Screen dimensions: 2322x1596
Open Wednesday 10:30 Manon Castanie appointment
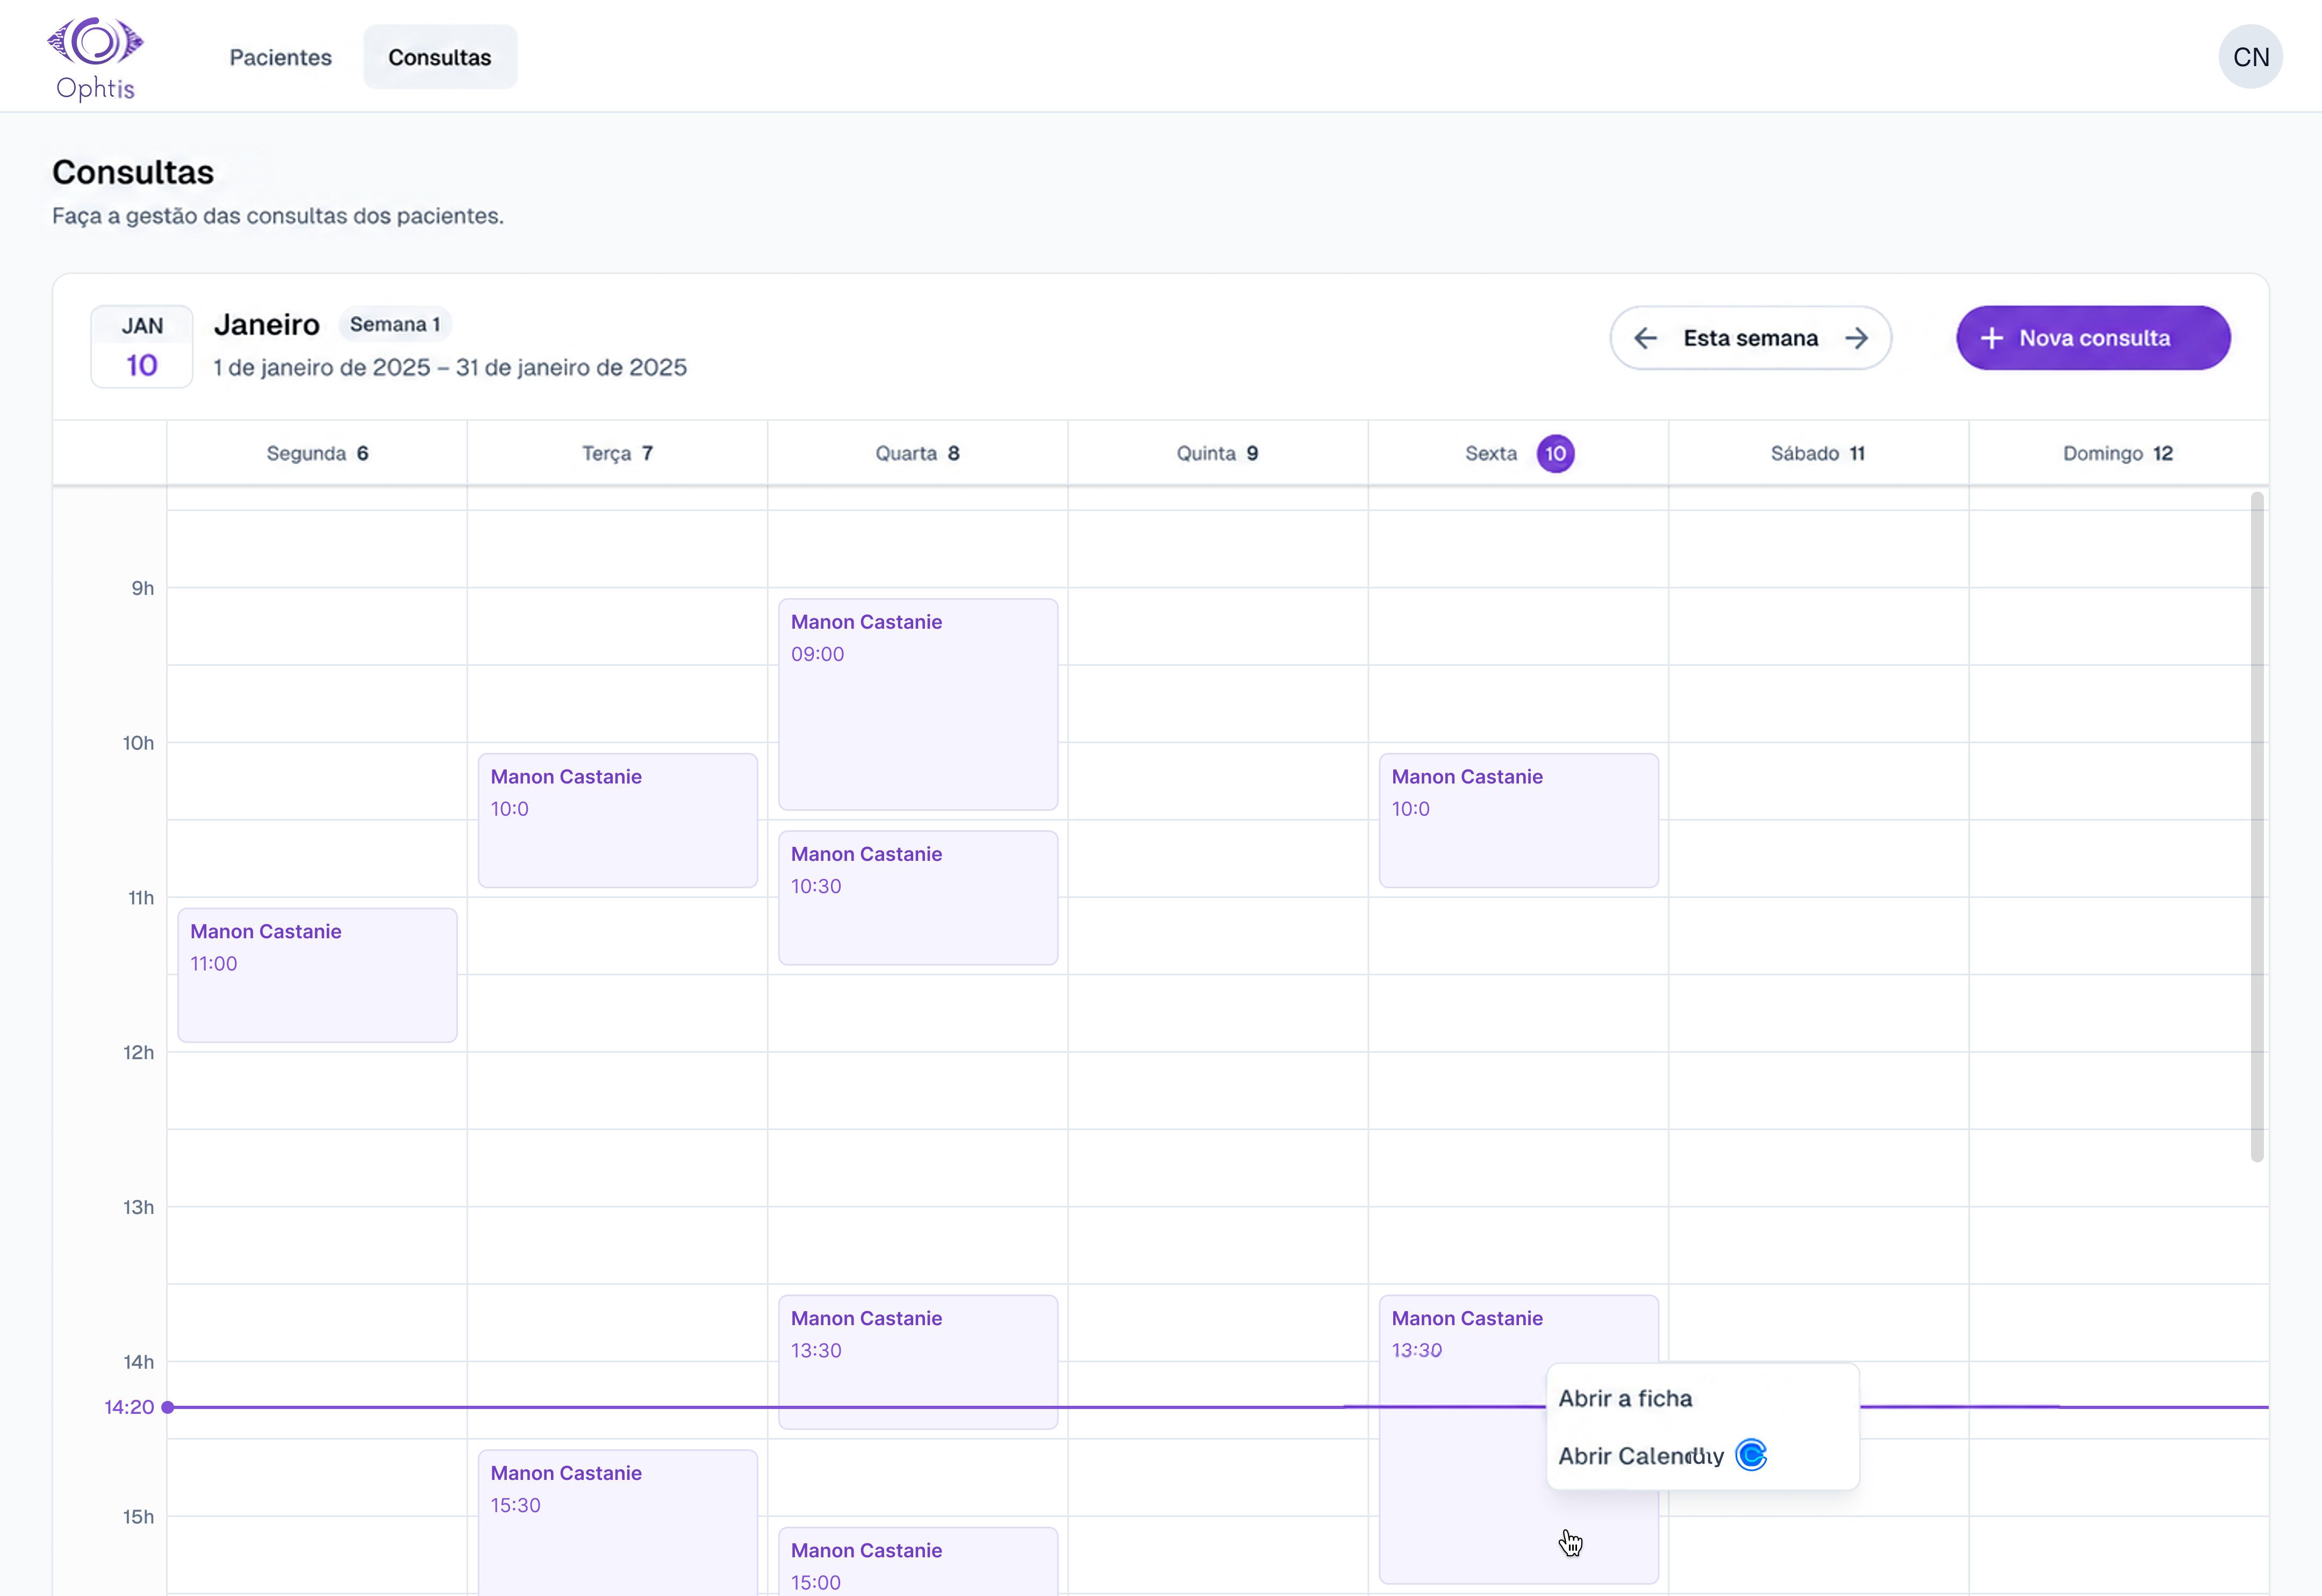918,898
